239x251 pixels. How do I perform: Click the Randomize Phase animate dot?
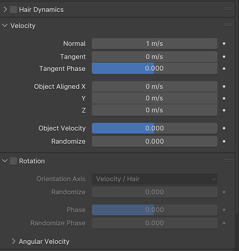224,223
